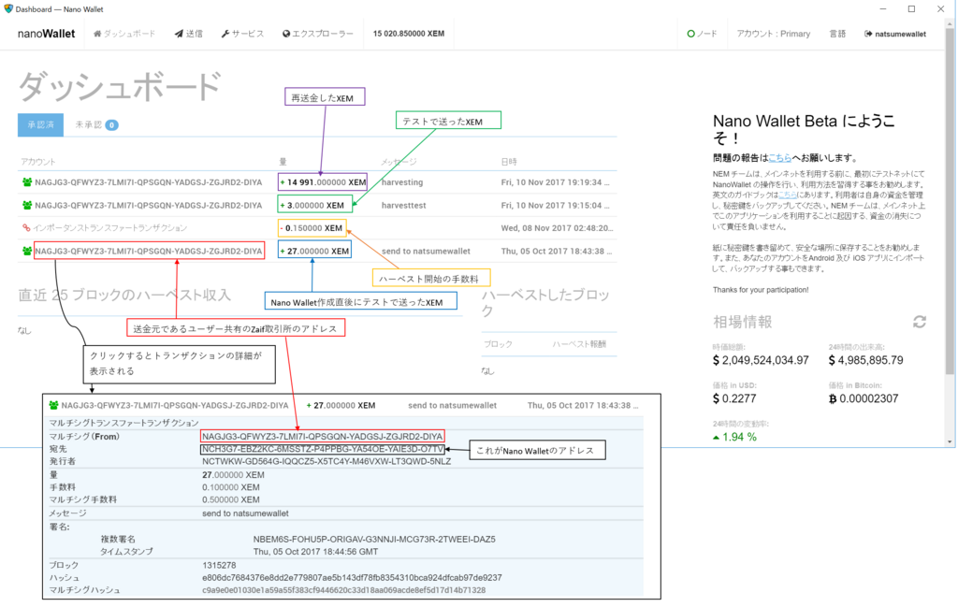958x607 pixels.
Task: Click the multisig icon on the harvesting row
Action: pyautogui.click(x=27, y=182)
